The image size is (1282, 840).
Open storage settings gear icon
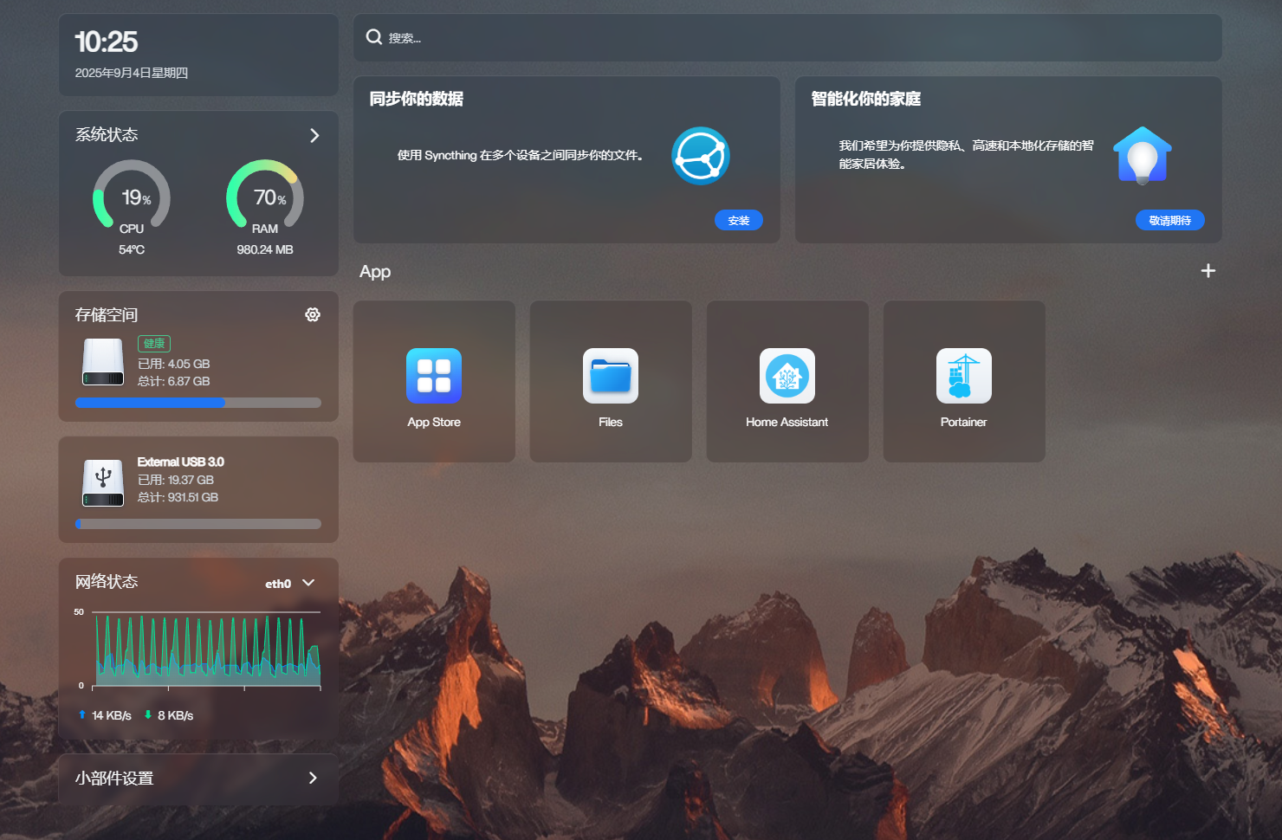pyautogui.click(x=313, y=314)
